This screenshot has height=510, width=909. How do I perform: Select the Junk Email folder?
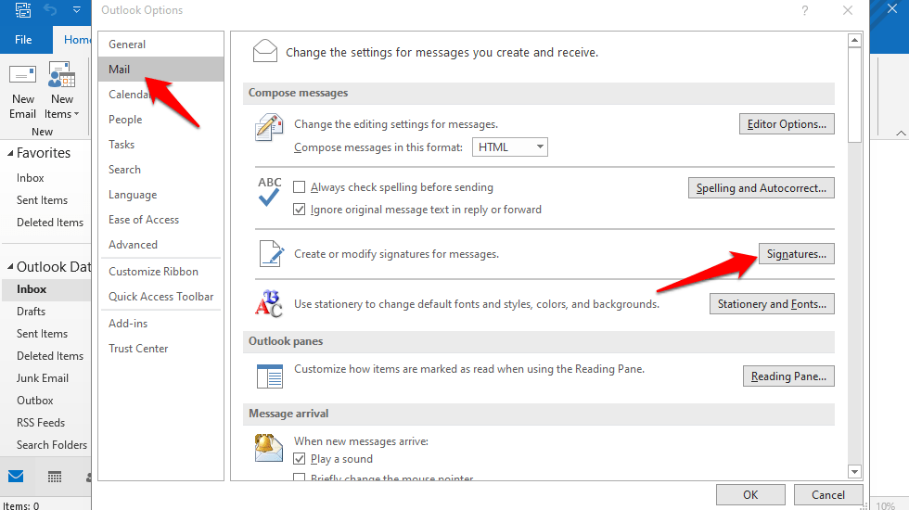pyautogui.click(x=43, y=378)
